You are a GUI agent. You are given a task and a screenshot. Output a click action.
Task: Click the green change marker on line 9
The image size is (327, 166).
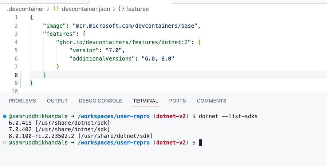point(21,83)
